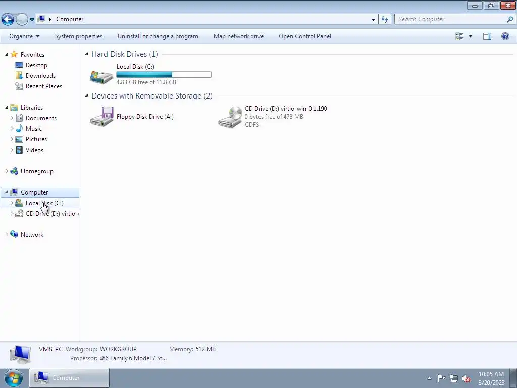517x388 pixels.
Task: Open Recent Places
Action: pos(43,86)
